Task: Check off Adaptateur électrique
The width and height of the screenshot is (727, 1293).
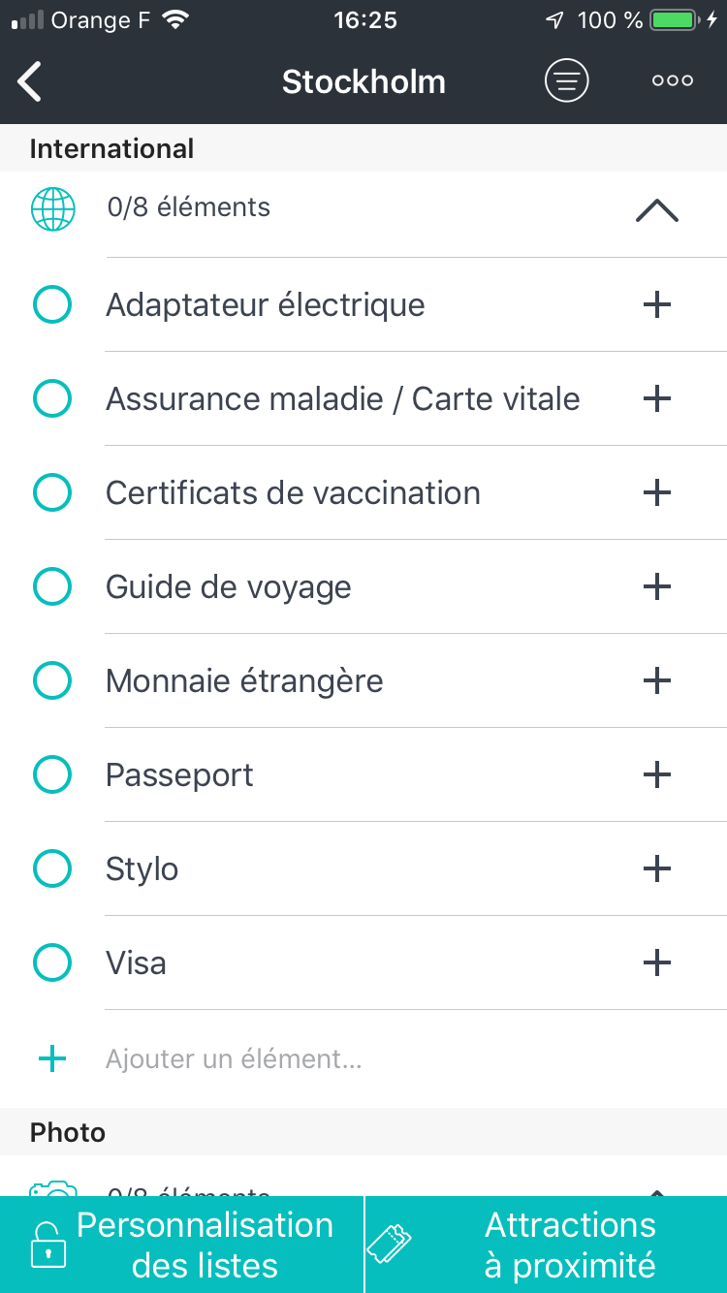Action: point(52,305)
